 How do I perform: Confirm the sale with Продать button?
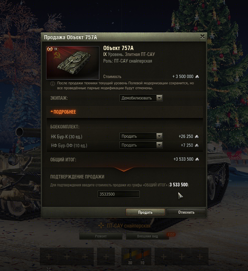145,212
